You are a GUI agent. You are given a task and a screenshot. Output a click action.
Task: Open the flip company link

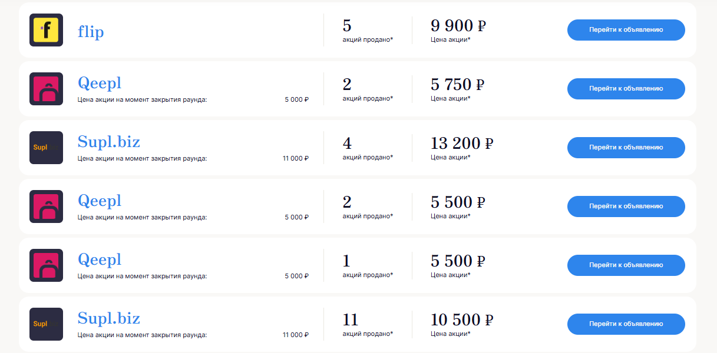[x=91, y=31]
